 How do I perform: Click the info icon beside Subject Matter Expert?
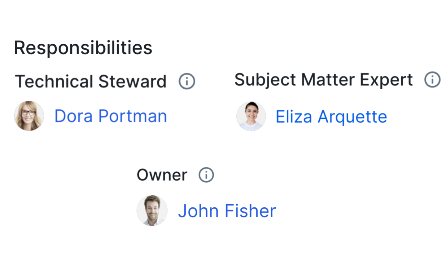click(432, 80)
